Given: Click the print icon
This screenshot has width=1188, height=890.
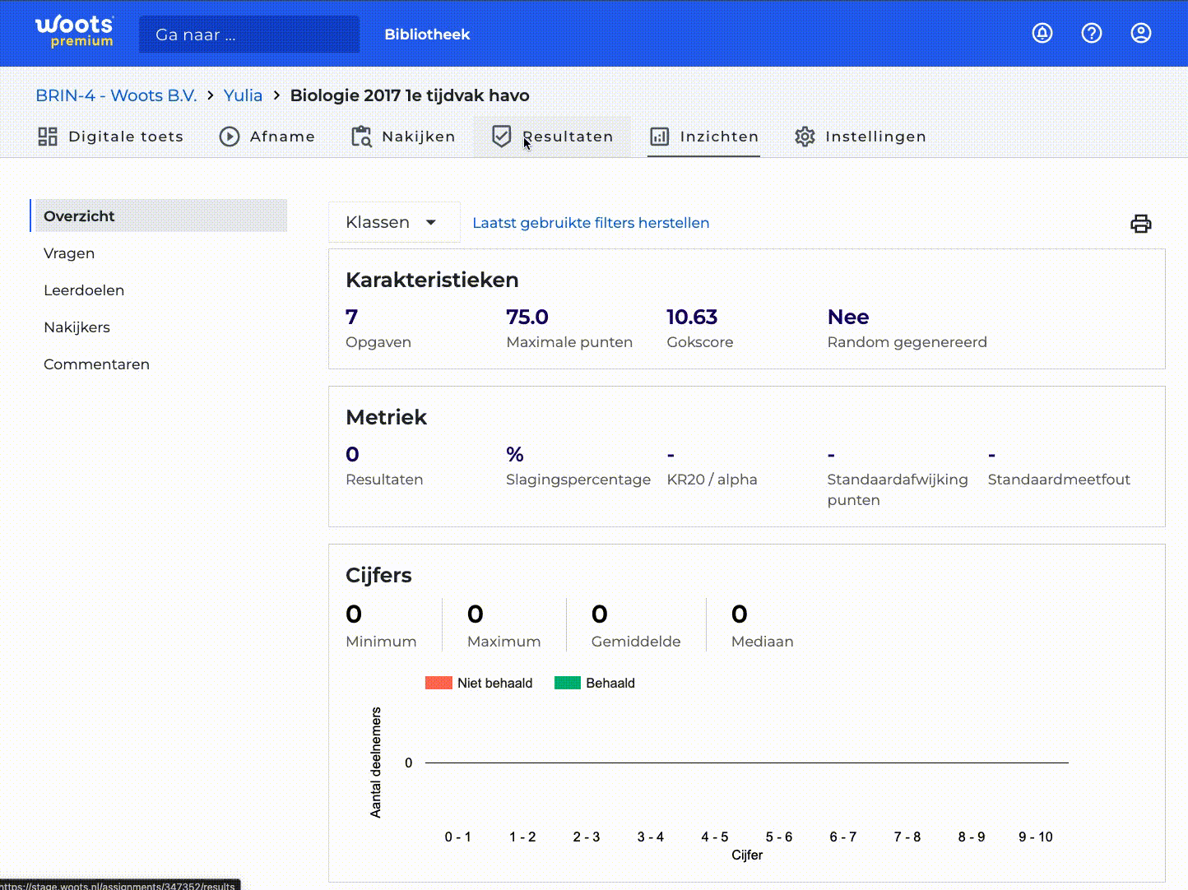Looking at the screenshot, I should [1141, 224].
